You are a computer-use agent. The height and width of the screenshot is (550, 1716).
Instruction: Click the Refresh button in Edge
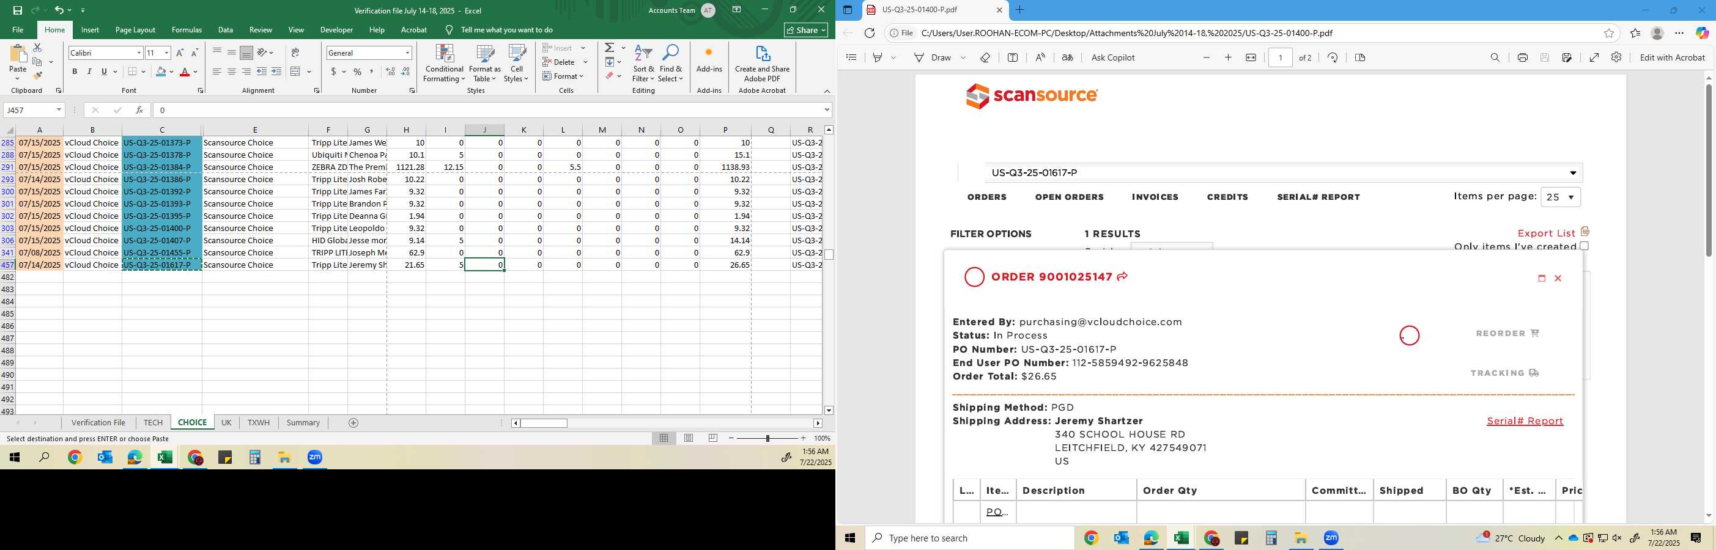pyautogui.click(x=870, y=33)
